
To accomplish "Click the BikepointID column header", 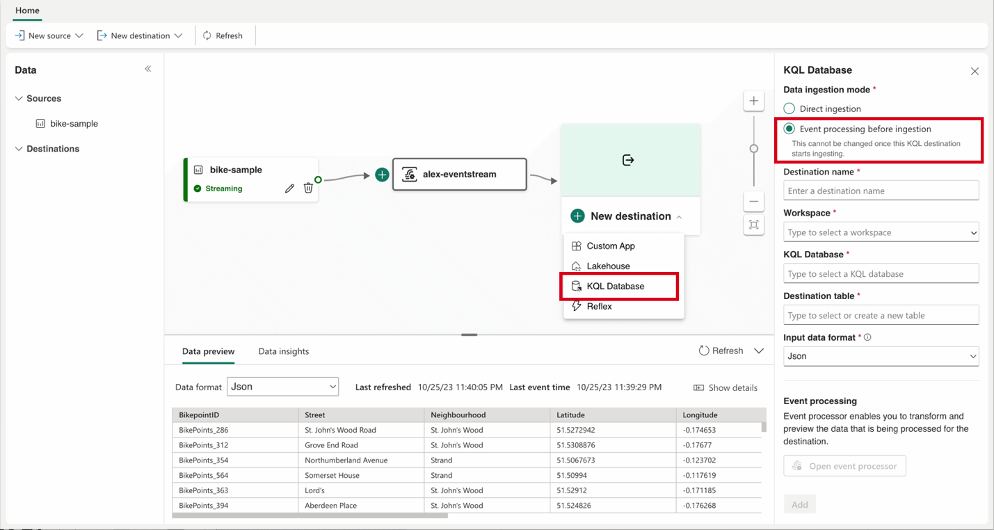I will coord(235,415).
